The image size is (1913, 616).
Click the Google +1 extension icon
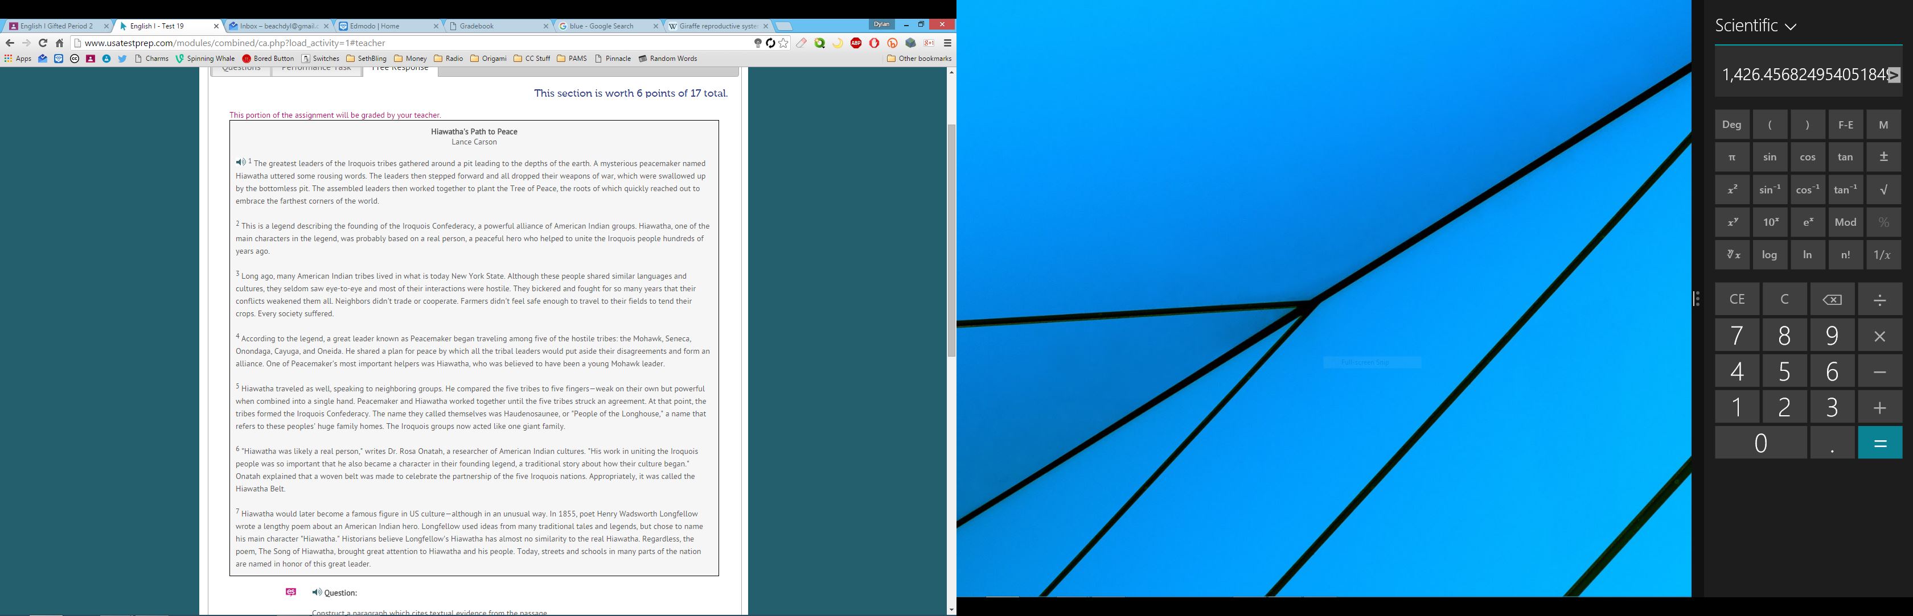pyautogui.click(x=929, y=43)
